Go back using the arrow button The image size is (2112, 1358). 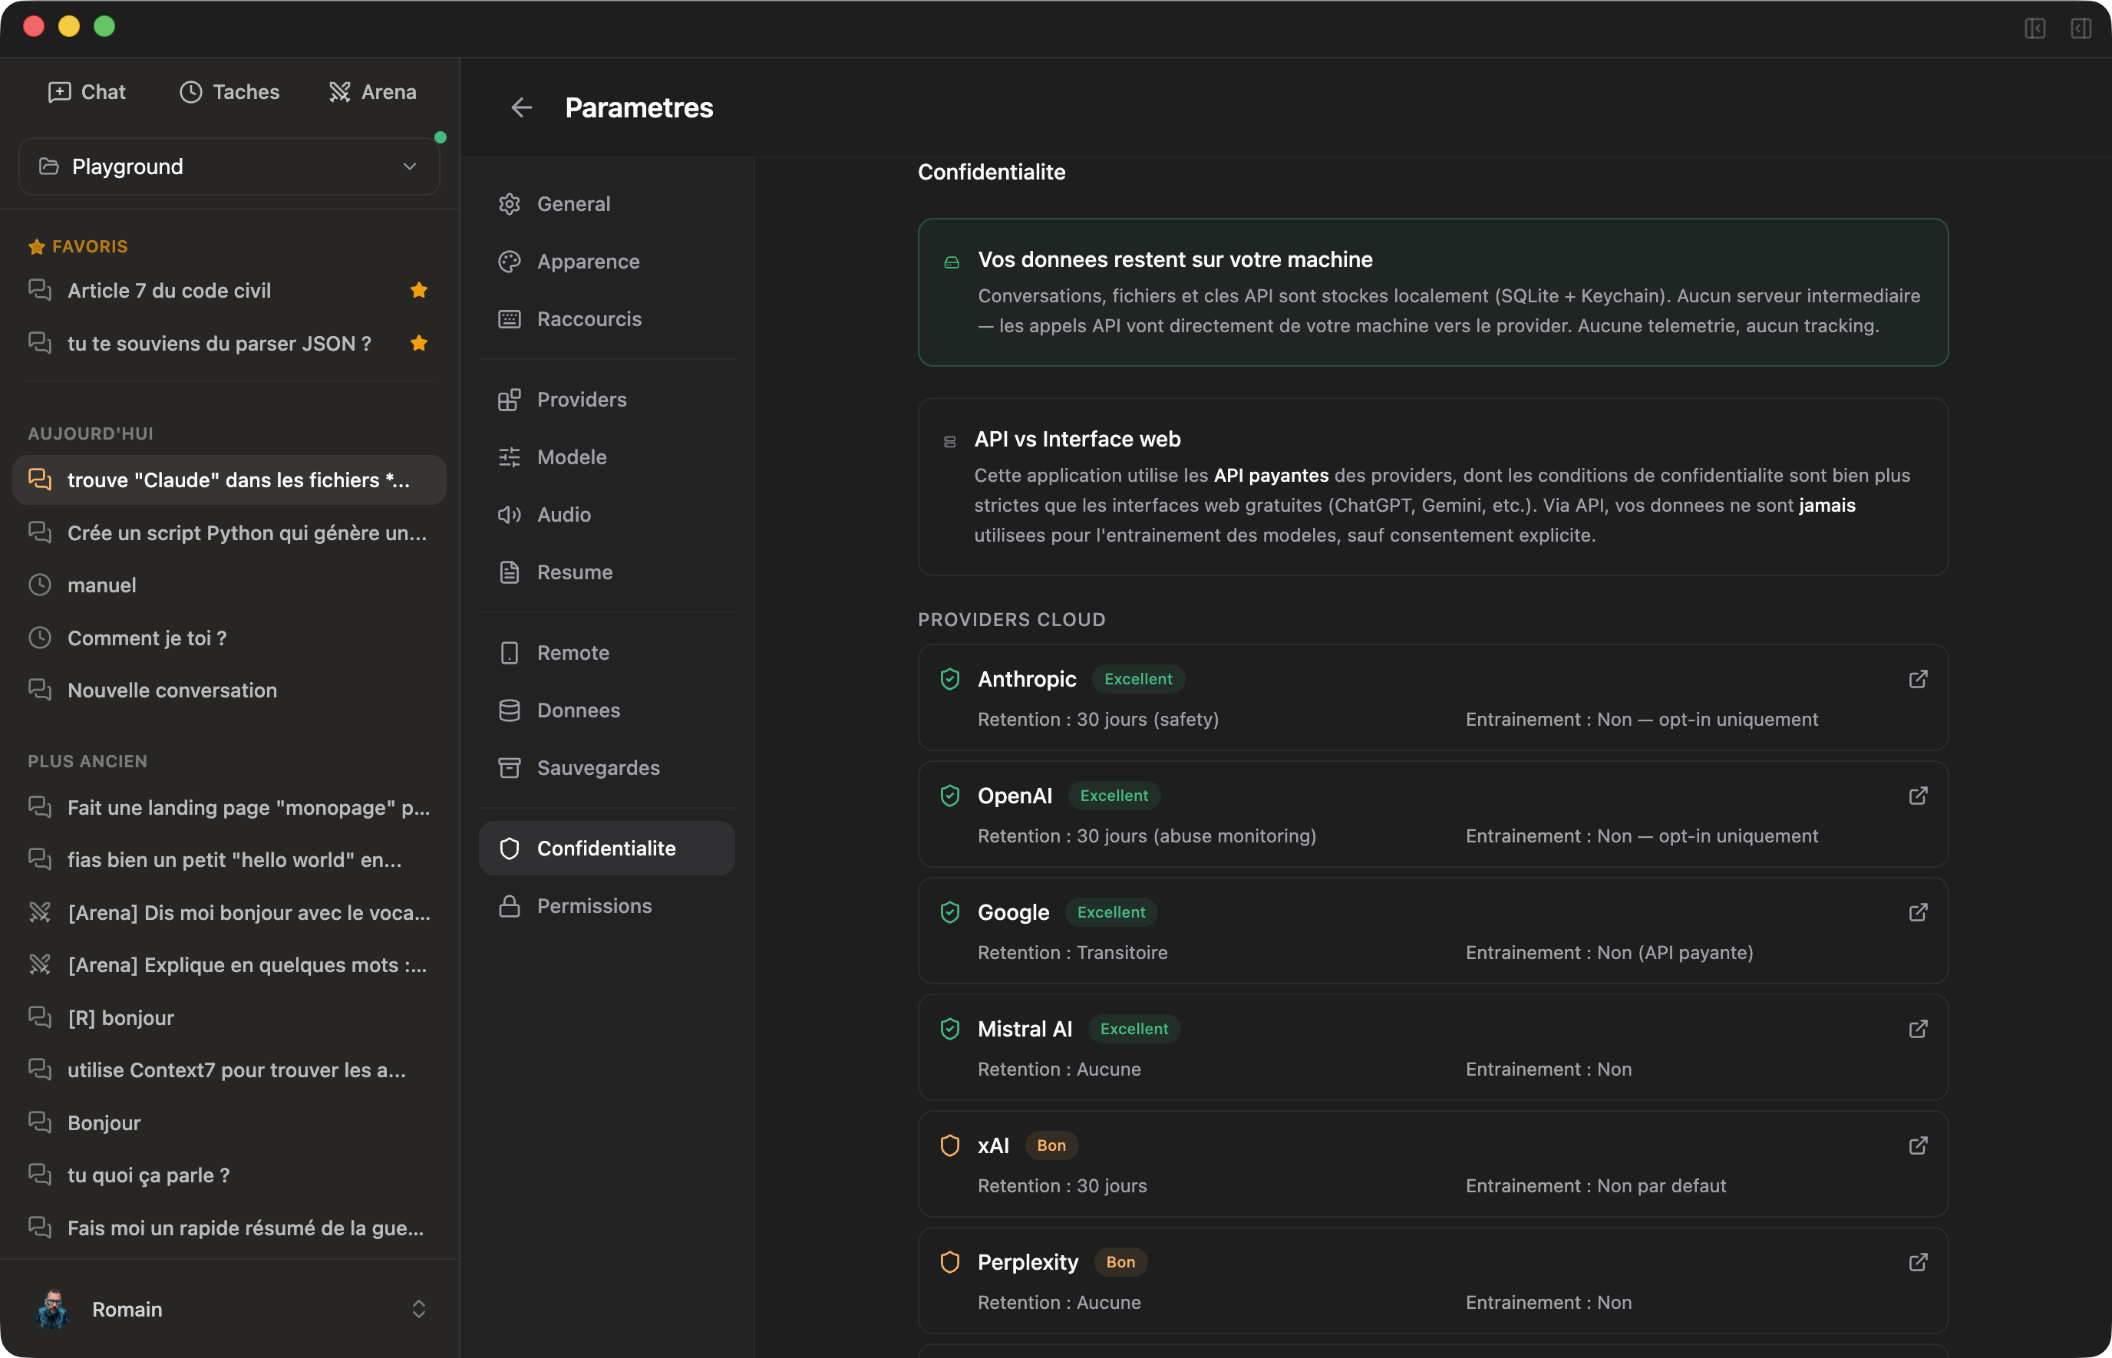pyautogui.click(x=521, y=107)
